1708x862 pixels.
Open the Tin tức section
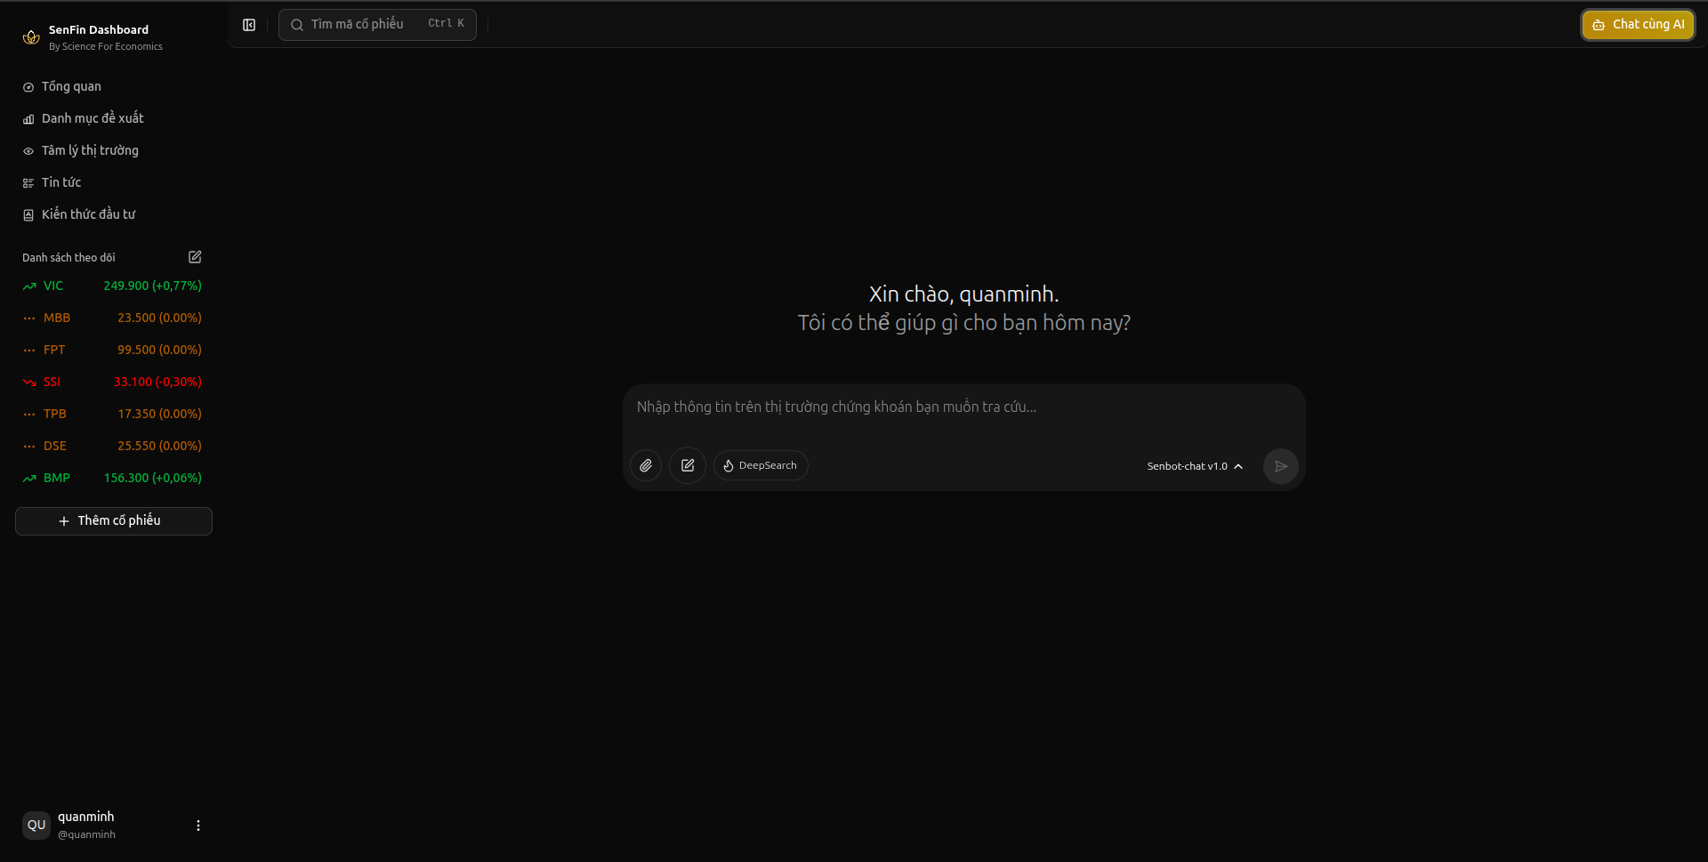pos(61,182)
